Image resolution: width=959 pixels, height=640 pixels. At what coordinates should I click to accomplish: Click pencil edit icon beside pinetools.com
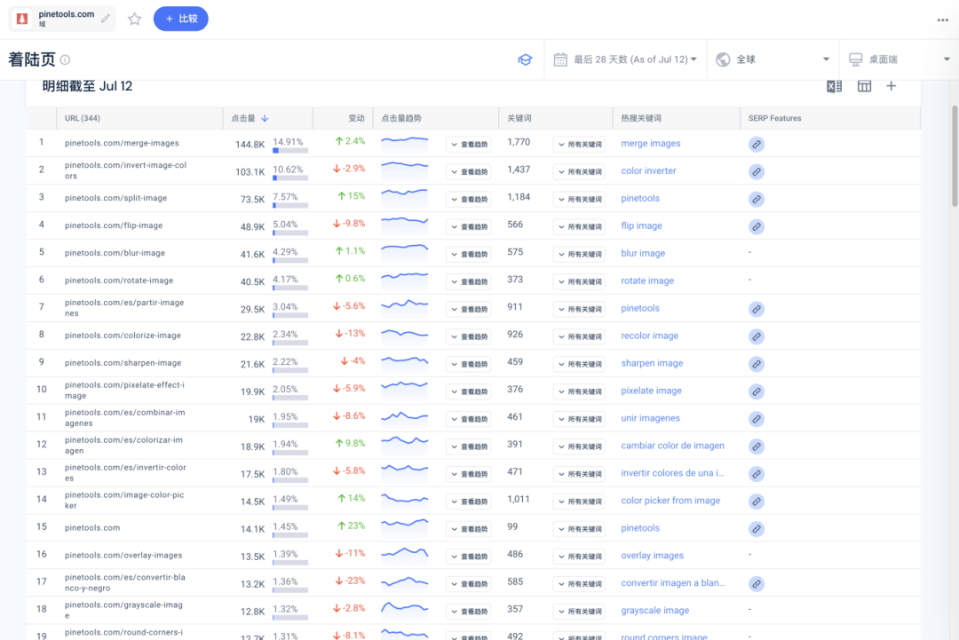pyautogui.click(x=106, y=18)
